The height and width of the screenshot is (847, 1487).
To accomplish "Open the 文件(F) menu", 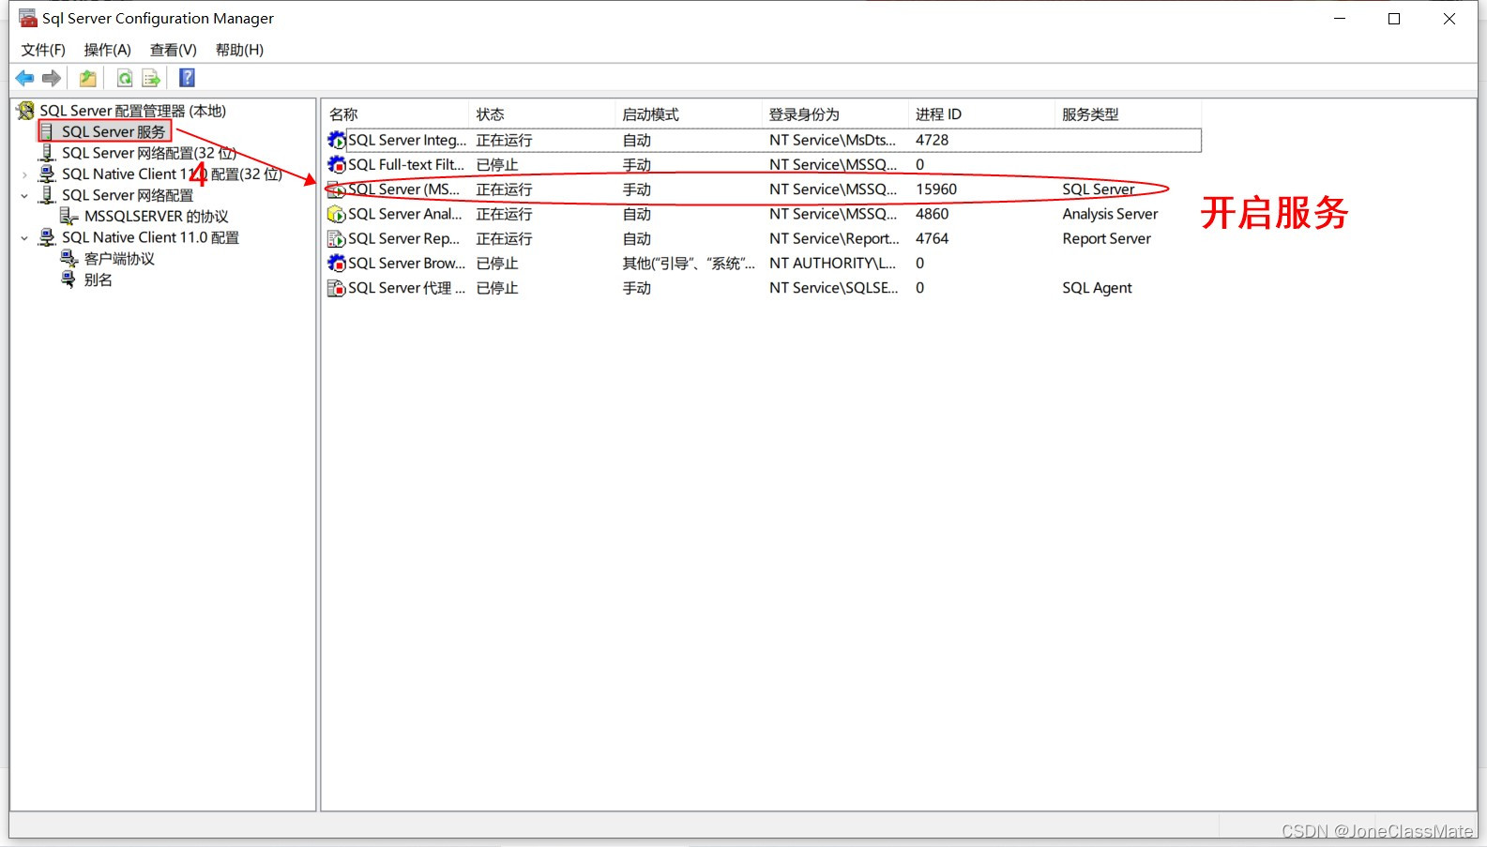I will click(43, 50).
